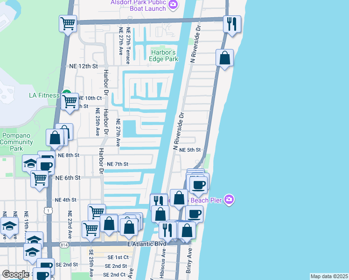This screenshot has width=349, height=280.
Task: Click the Map data ©2025 attribution text
Action: point(328,276)
